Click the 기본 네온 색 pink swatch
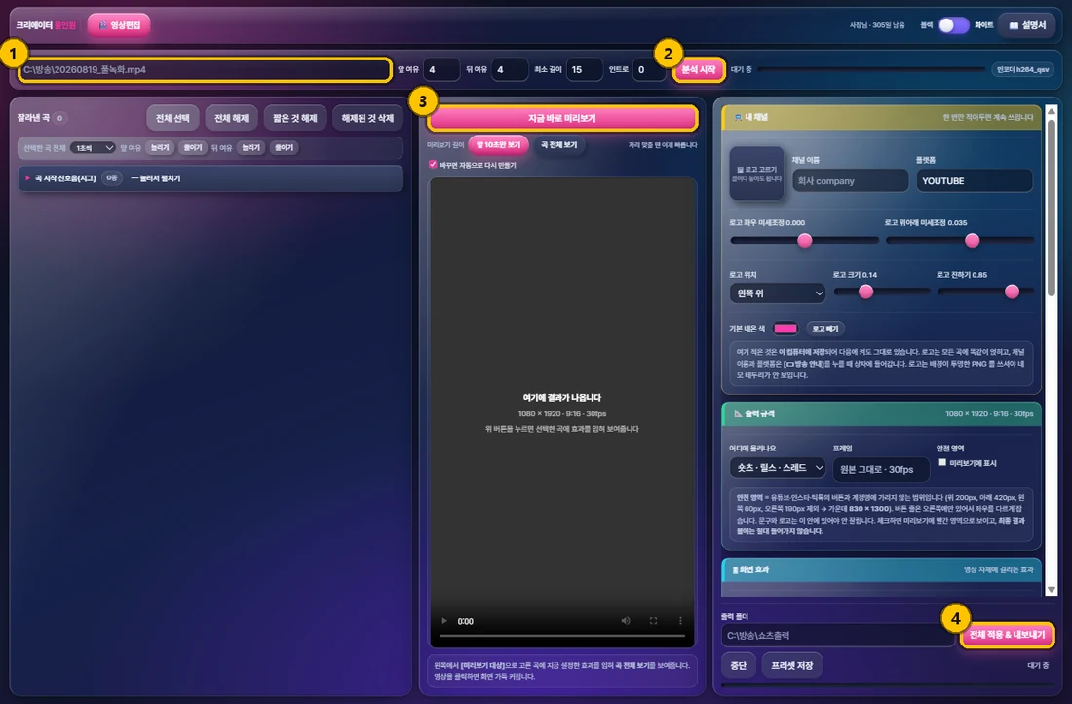 pyautogui.click(x=785, y=329)
